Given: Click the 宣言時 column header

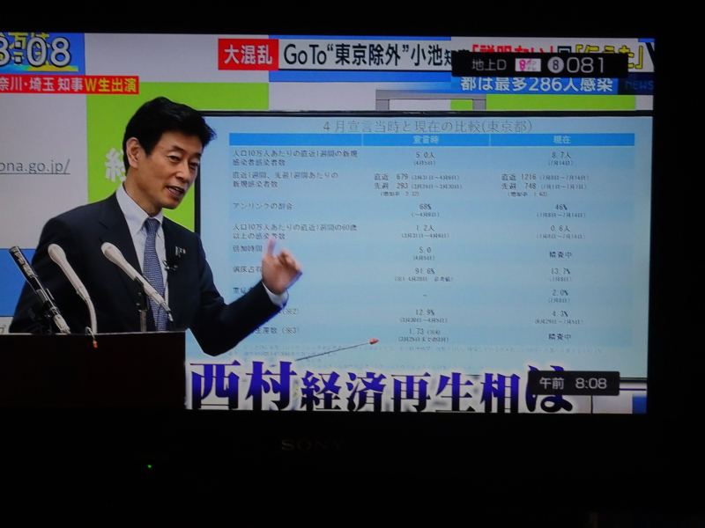Looking at the screenshot, I should (x=426, y=140).
